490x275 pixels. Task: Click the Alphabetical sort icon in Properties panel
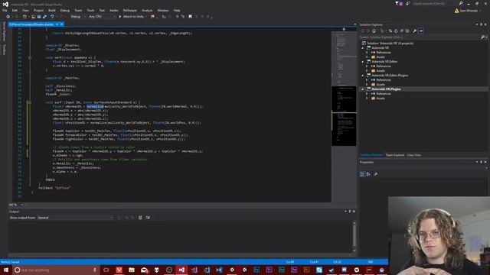pyautogui.click(x=368, y=174)
